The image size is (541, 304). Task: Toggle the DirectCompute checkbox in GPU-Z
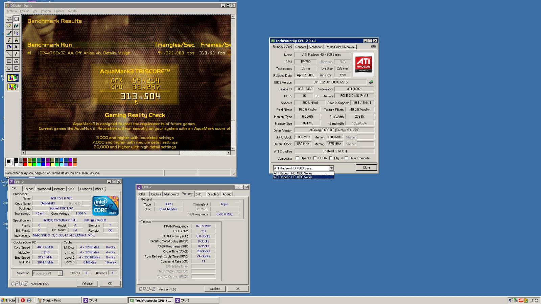coord(346,158)
